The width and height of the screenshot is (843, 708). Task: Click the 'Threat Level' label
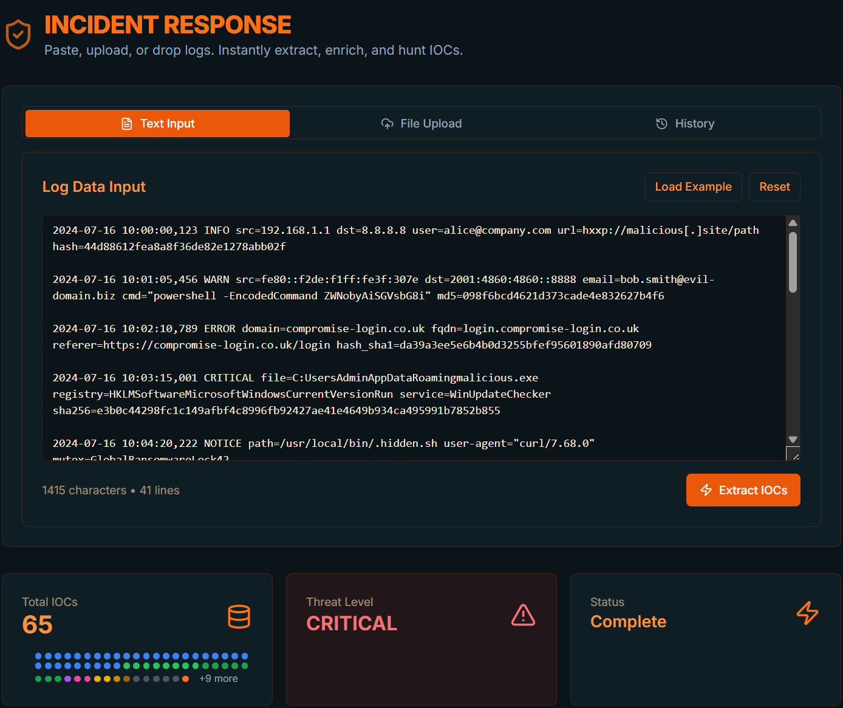coord(340,602)
